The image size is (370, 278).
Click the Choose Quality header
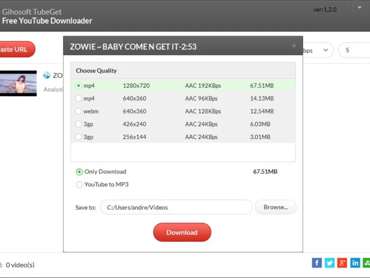96,71
